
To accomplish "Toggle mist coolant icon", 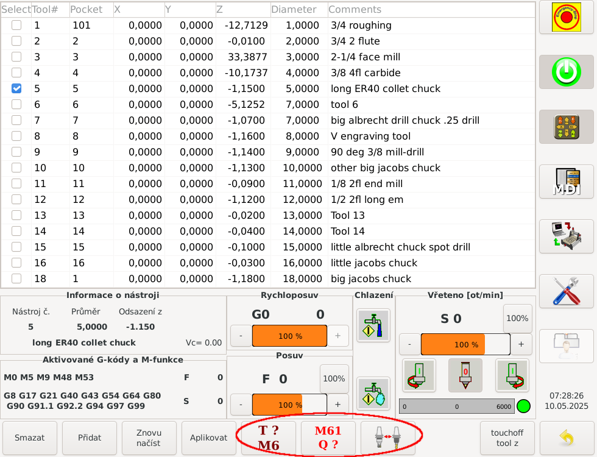I will click(x=373, y=393).
